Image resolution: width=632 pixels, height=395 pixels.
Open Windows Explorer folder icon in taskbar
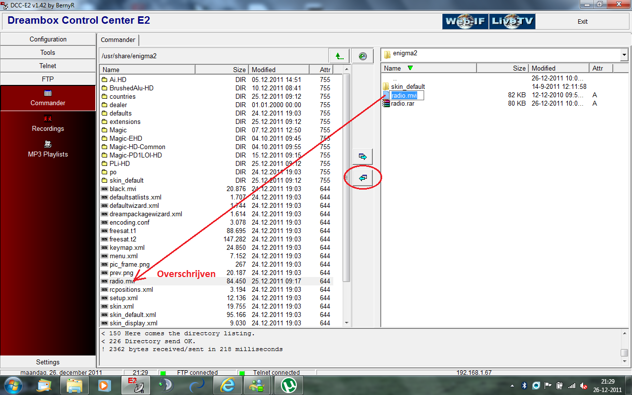(x=75, y=385)
